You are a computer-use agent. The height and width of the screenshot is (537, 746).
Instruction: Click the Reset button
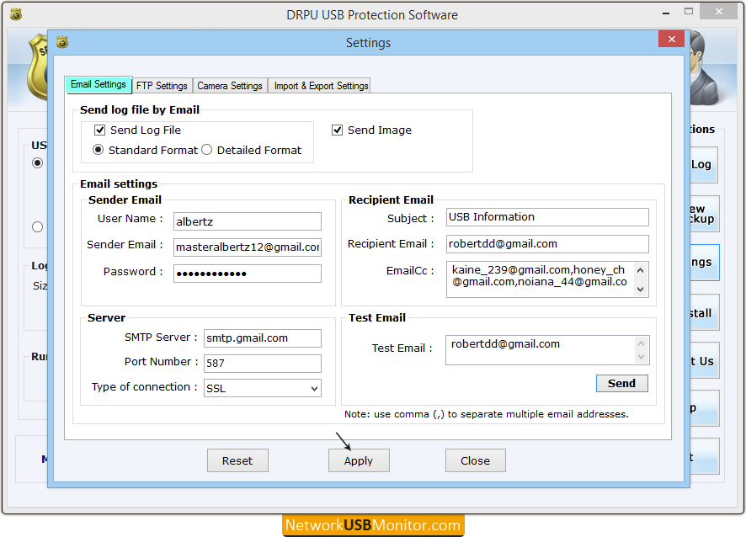pyautogui.click(x=237, y=460)
